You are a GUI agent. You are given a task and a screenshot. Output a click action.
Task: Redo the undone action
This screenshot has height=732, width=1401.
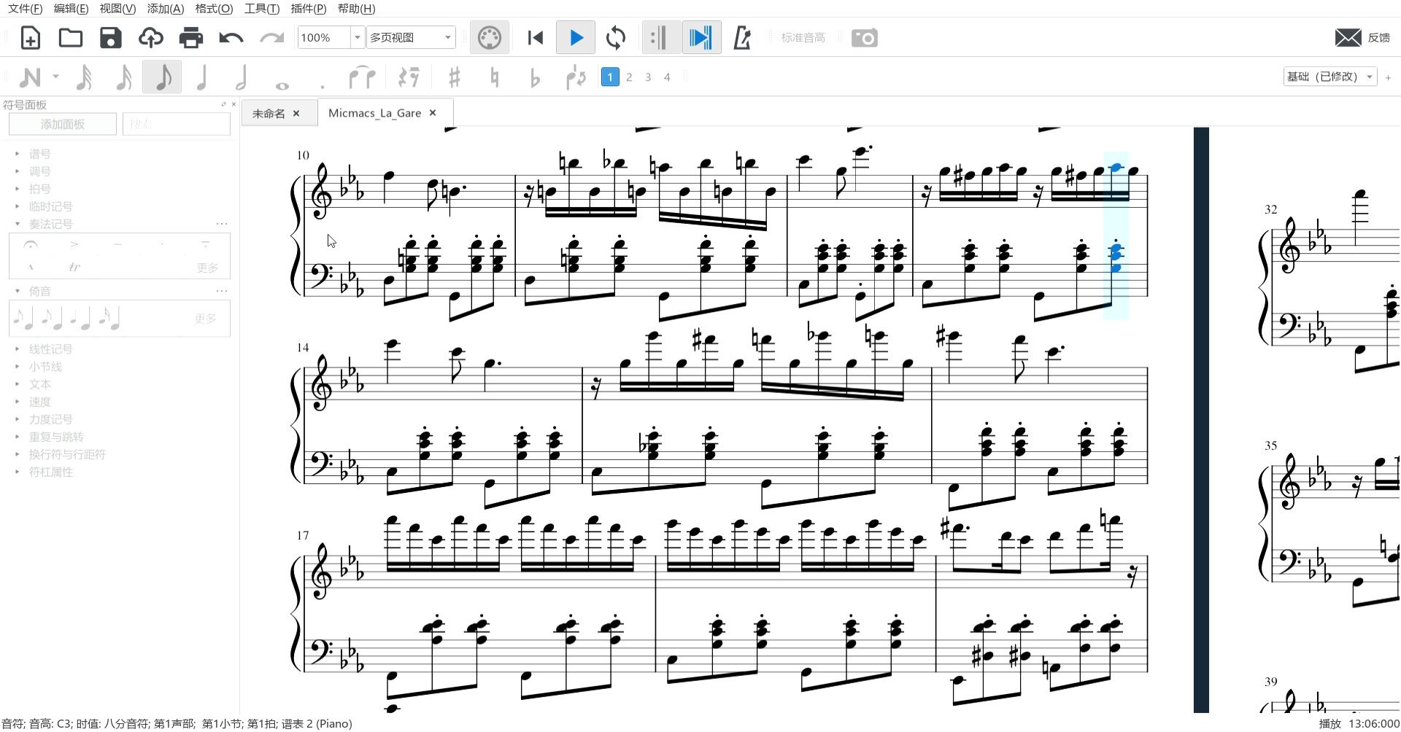click(x=271, y=38)
